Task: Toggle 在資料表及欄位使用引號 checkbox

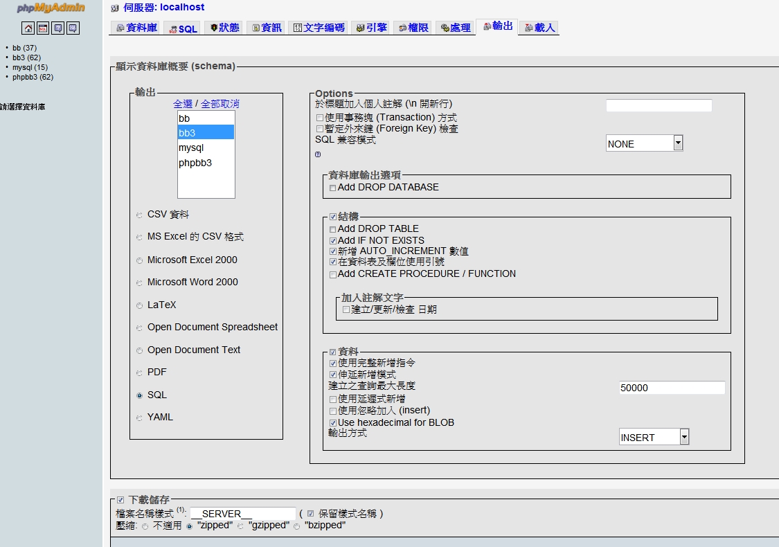Action: pyautogui.click(x=333, y=262)
